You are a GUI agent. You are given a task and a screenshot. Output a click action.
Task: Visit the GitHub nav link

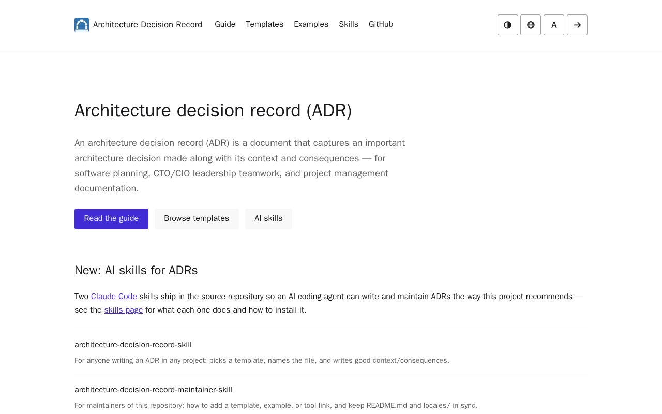(381, 24)
